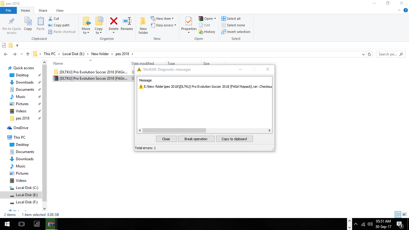The width and height of the screenshot is (409, 230).
Task: Open the File menu tab
Action: coord(8,10)
